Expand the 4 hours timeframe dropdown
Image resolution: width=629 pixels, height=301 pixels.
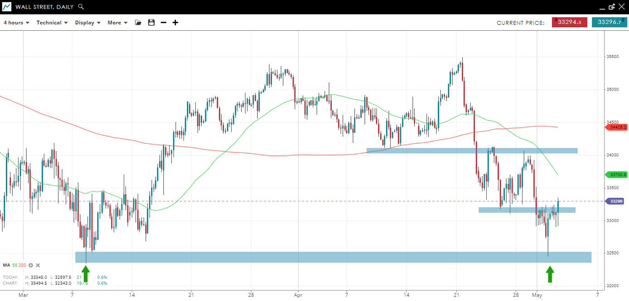click(x=16, y=23)
